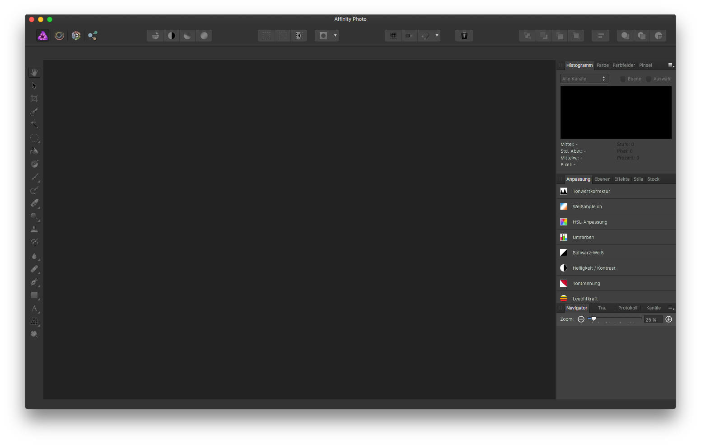701x445 pixels.
Task: Expand the quick mask options dropdown arrow
Action: tap(335, 36)
